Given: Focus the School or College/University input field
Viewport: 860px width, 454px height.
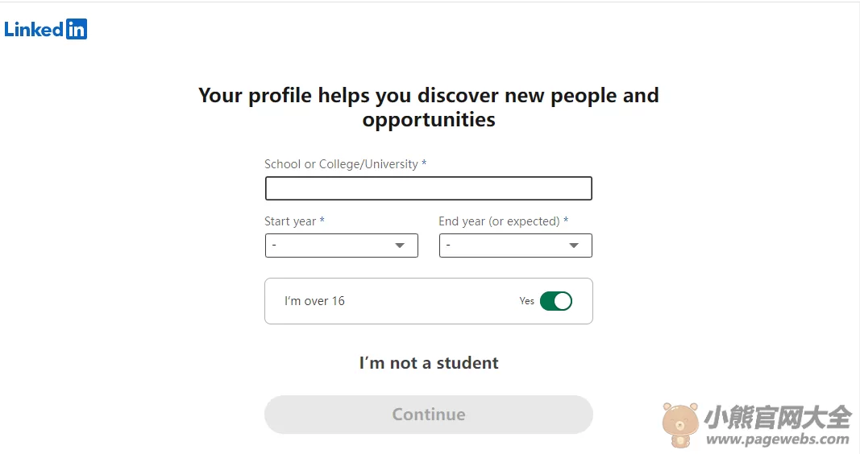Looking at the screenshot, I should pos(428,188).
